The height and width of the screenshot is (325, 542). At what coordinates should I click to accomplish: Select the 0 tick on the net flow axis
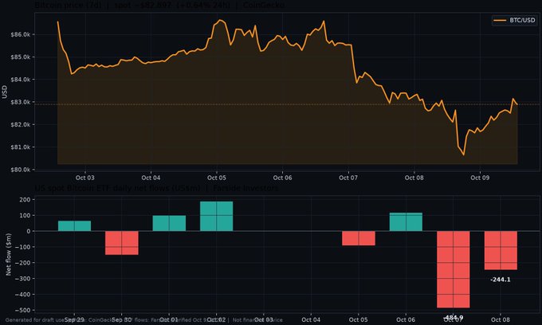click(29, 231)
